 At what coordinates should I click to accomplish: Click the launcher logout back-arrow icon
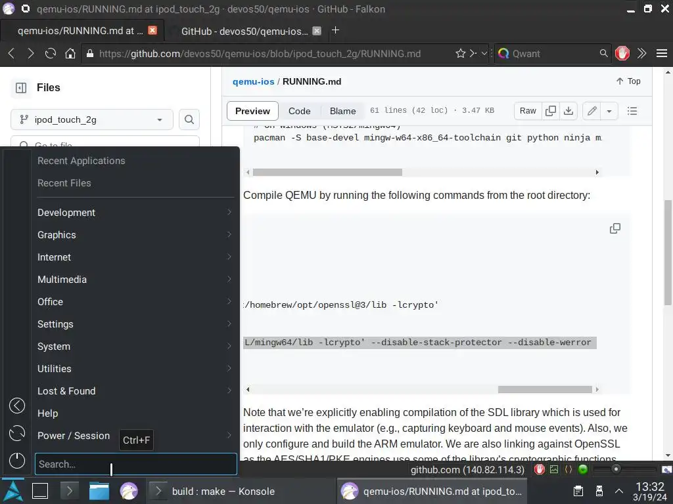tap(16, 406)
